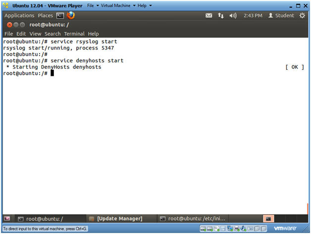Open the terminal Search menu
311x234 pixels.
pyautogui.click(x=52, y=34)
